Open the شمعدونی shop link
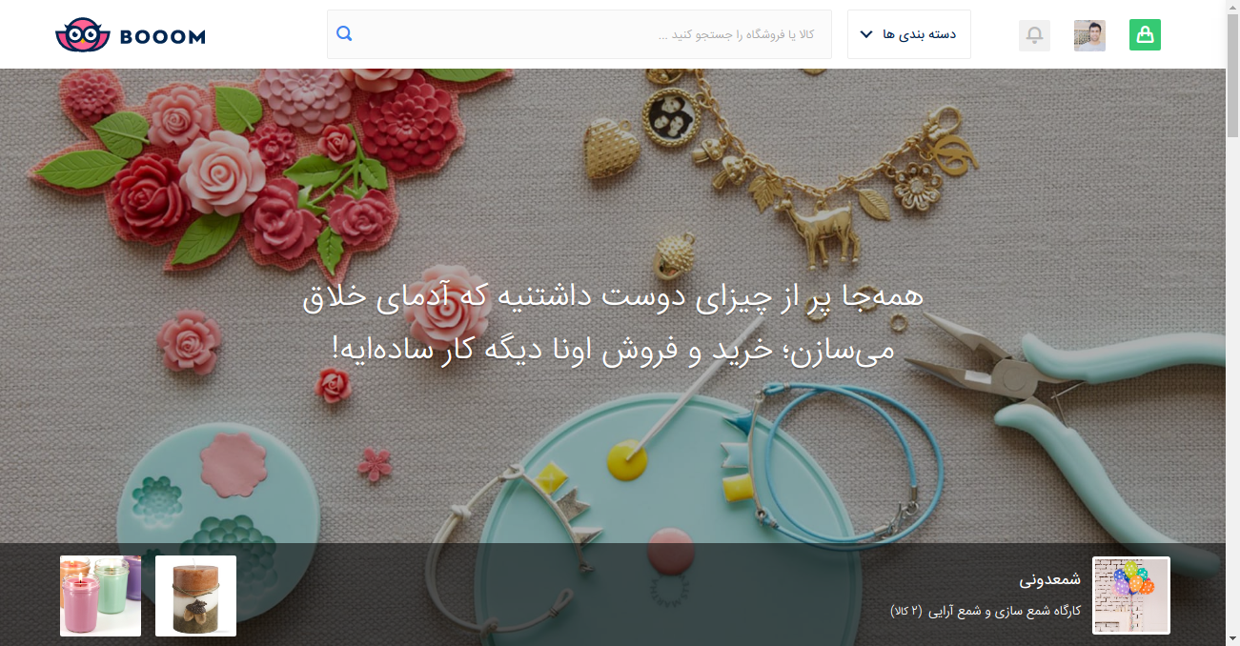Screen dimensions: 1240x646 (1050, 579)
